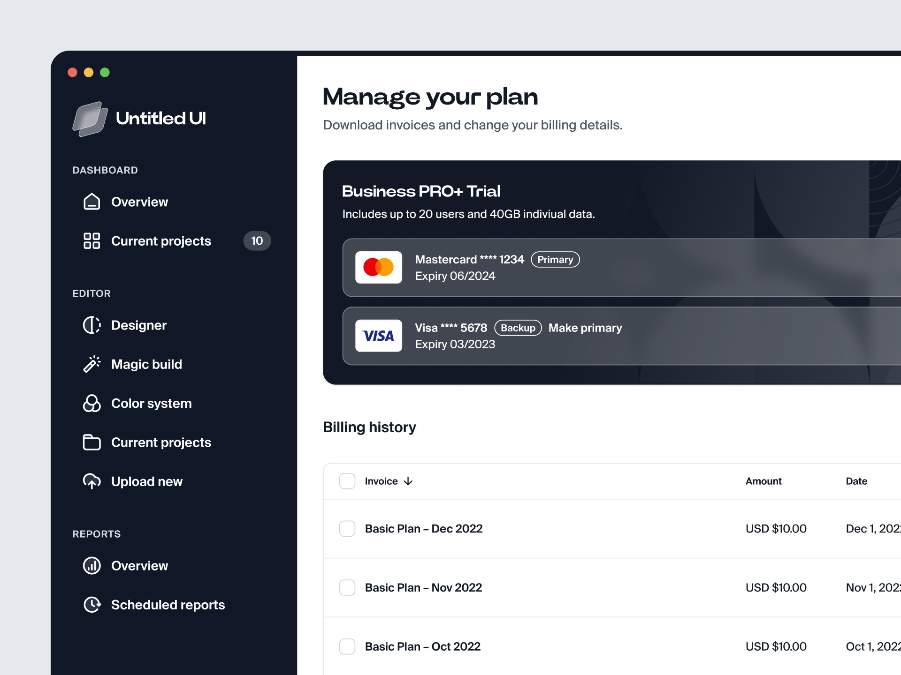Image resolution: width=901 pixels, height=675 pixels.
Task: Select the Mastercard **** 1234 payment card
Action: coord(622,267)
